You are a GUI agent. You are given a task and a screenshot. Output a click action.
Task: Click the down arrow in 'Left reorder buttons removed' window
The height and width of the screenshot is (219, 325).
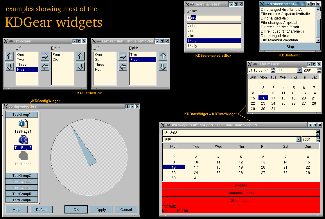pos(163,67)
